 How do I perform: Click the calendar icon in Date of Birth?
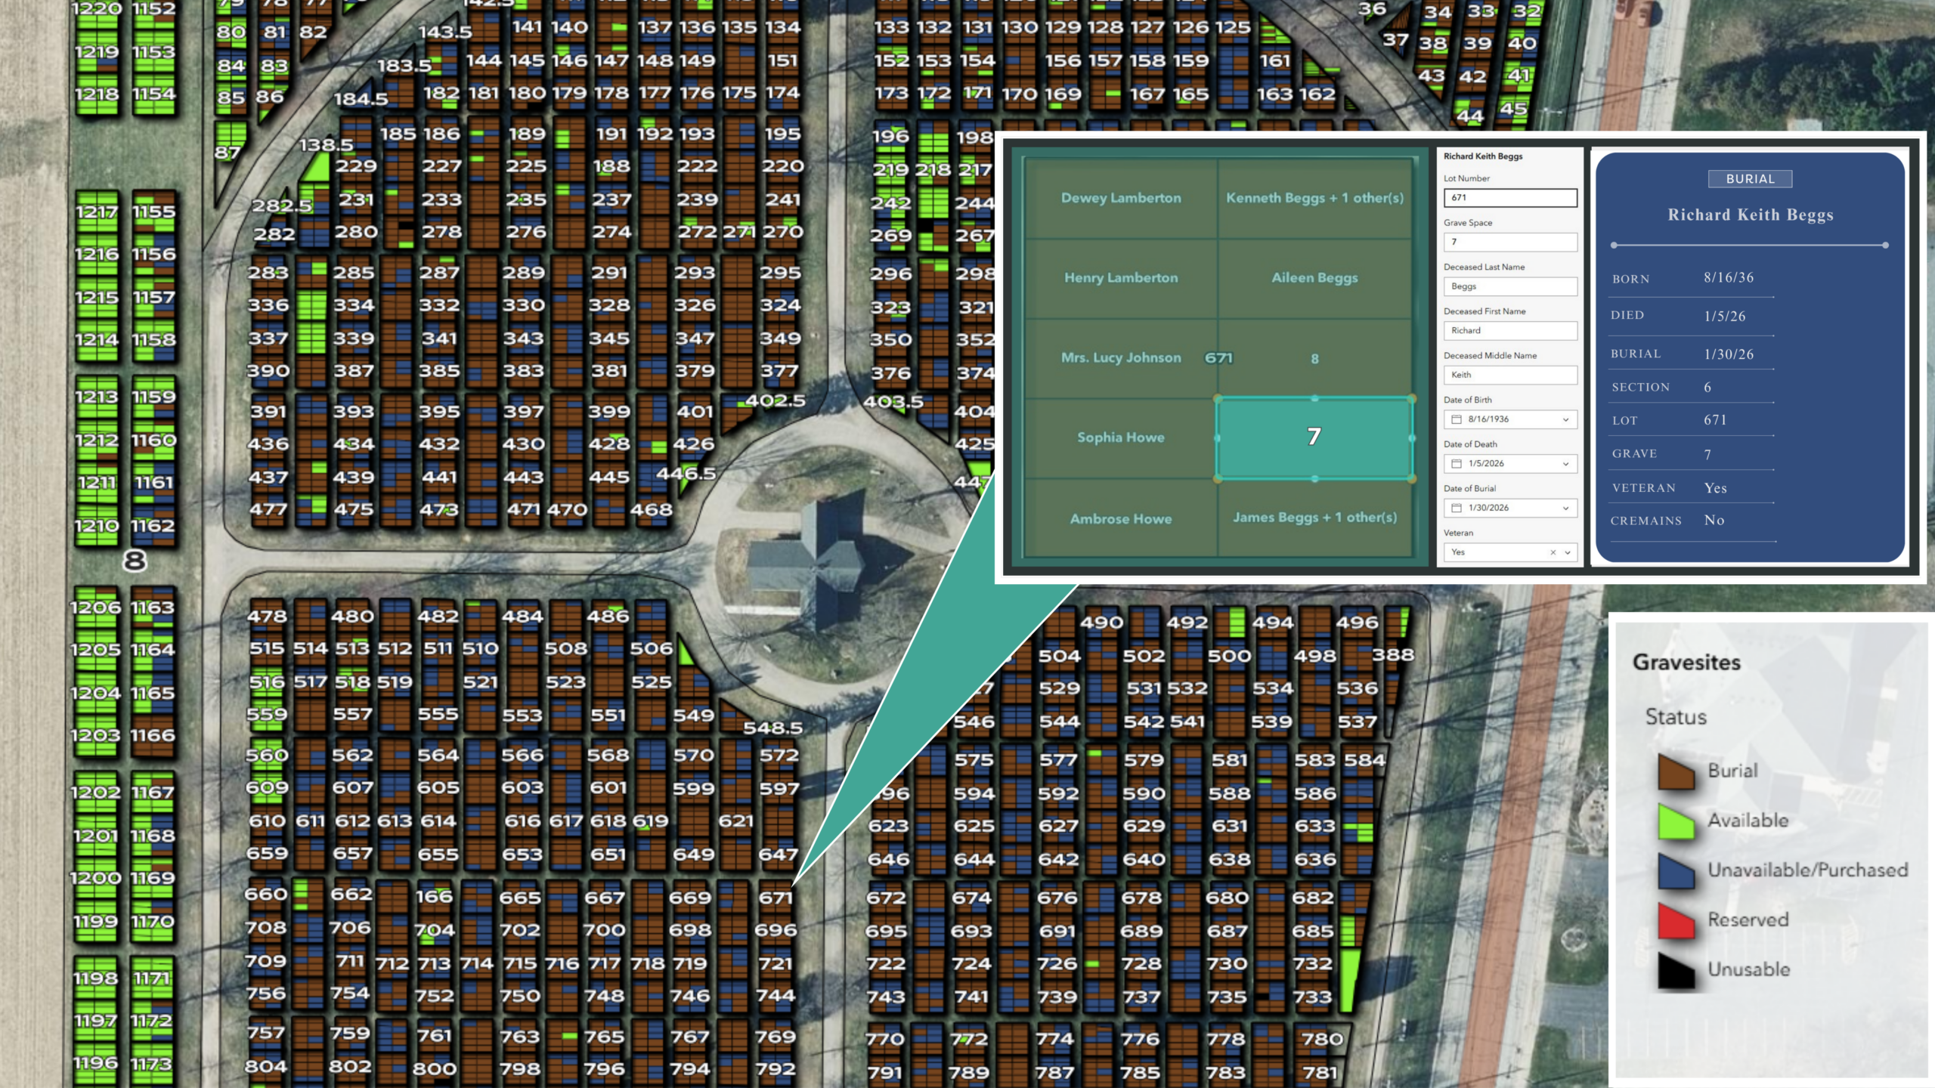[x=1456, y=419]
